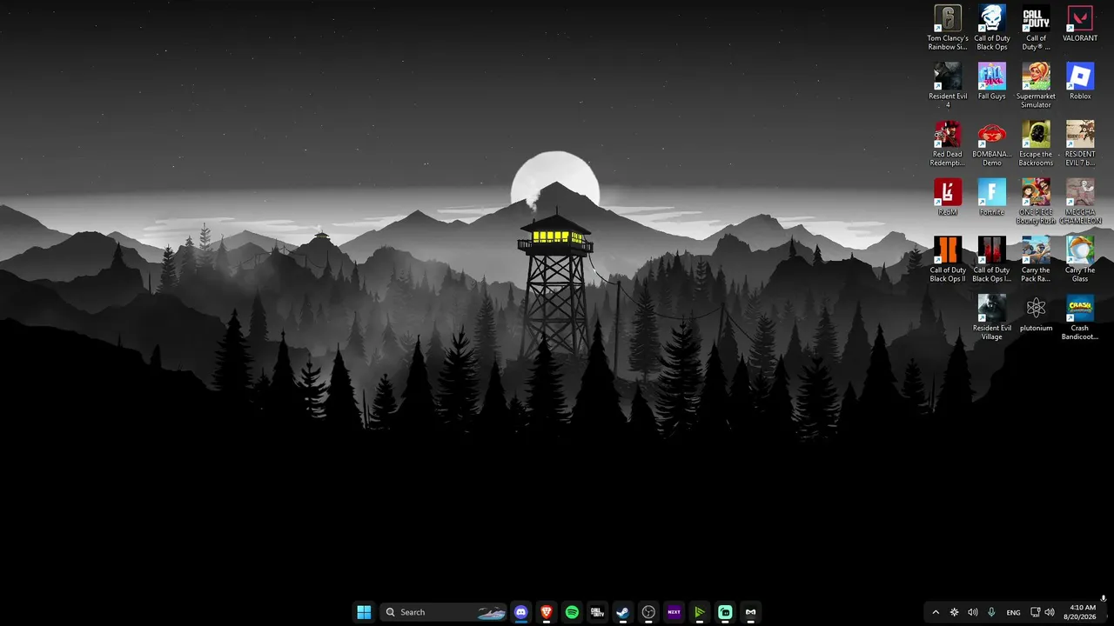Select the Crash Bandicoot shortcut

tap(1080, 317)
